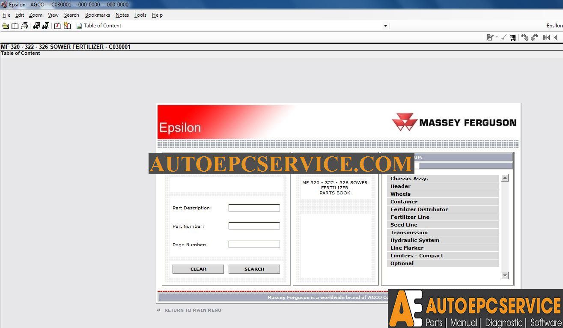Image resolution: width=563 pixels, height=328 pixels.
Task: Jump to first page arrow icon
Action: click(x=546, y=37)
